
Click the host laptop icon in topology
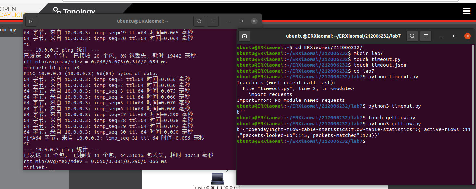tap(217, 179)
